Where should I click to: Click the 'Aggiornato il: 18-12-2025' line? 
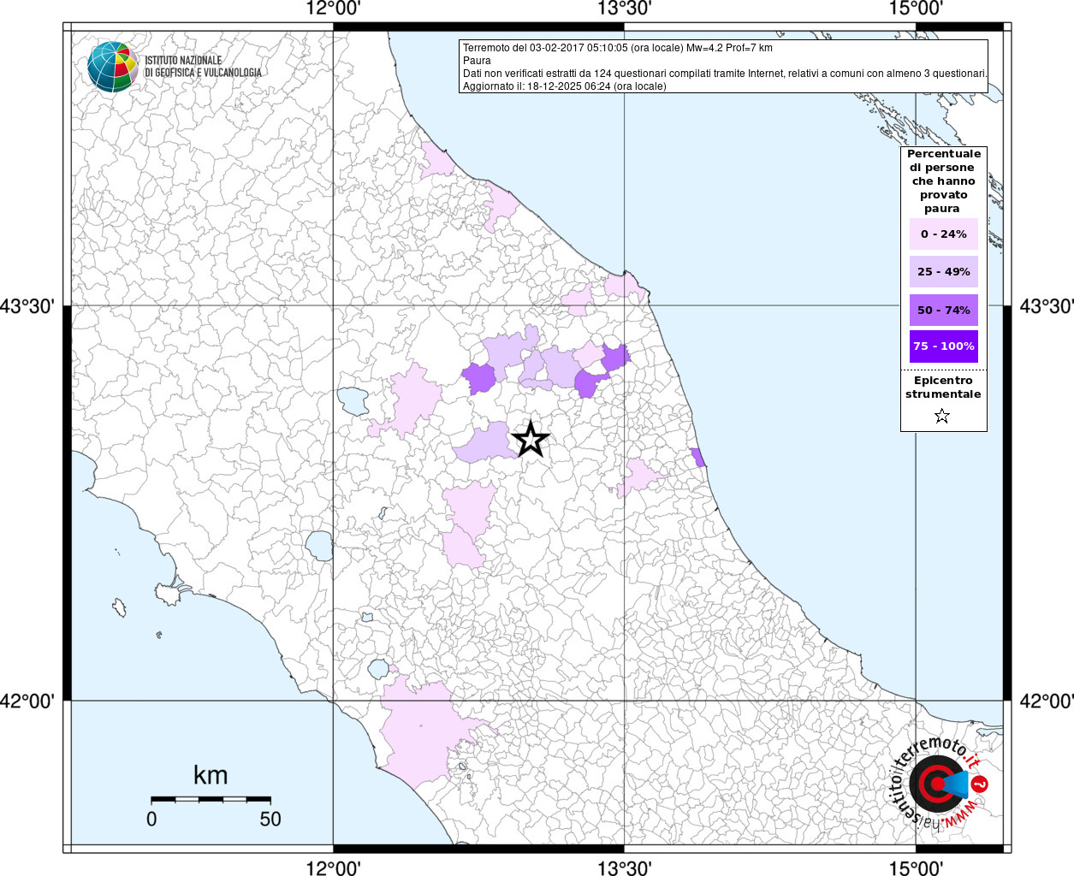pyautogui.click(x=564, y=86)
